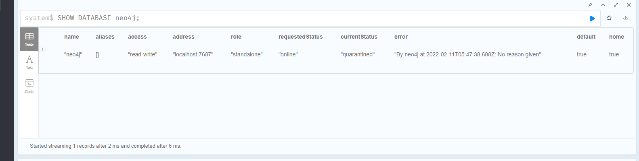Expand frame to fullscreen
Viewport: 639px width, 161px height.
[616, 5]
